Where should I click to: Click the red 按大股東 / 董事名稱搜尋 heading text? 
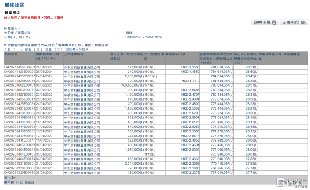(x=34, y=17)
